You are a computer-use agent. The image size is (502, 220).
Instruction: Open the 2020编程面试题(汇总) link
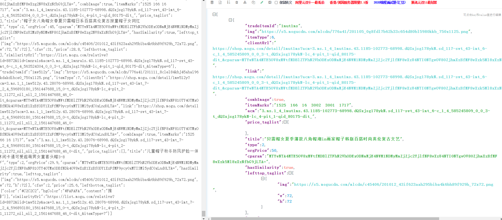coord(389,2)
